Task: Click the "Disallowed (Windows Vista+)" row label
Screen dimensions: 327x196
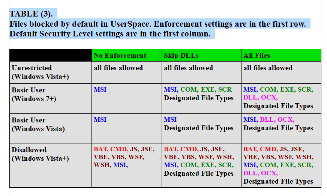Action: pos(40,154)
